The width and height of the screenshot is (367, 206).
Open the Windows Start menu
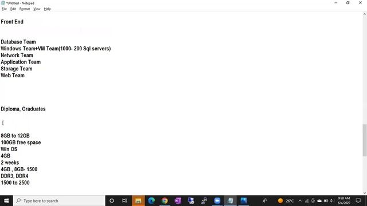pyautogui.click(x=6, y=201)
